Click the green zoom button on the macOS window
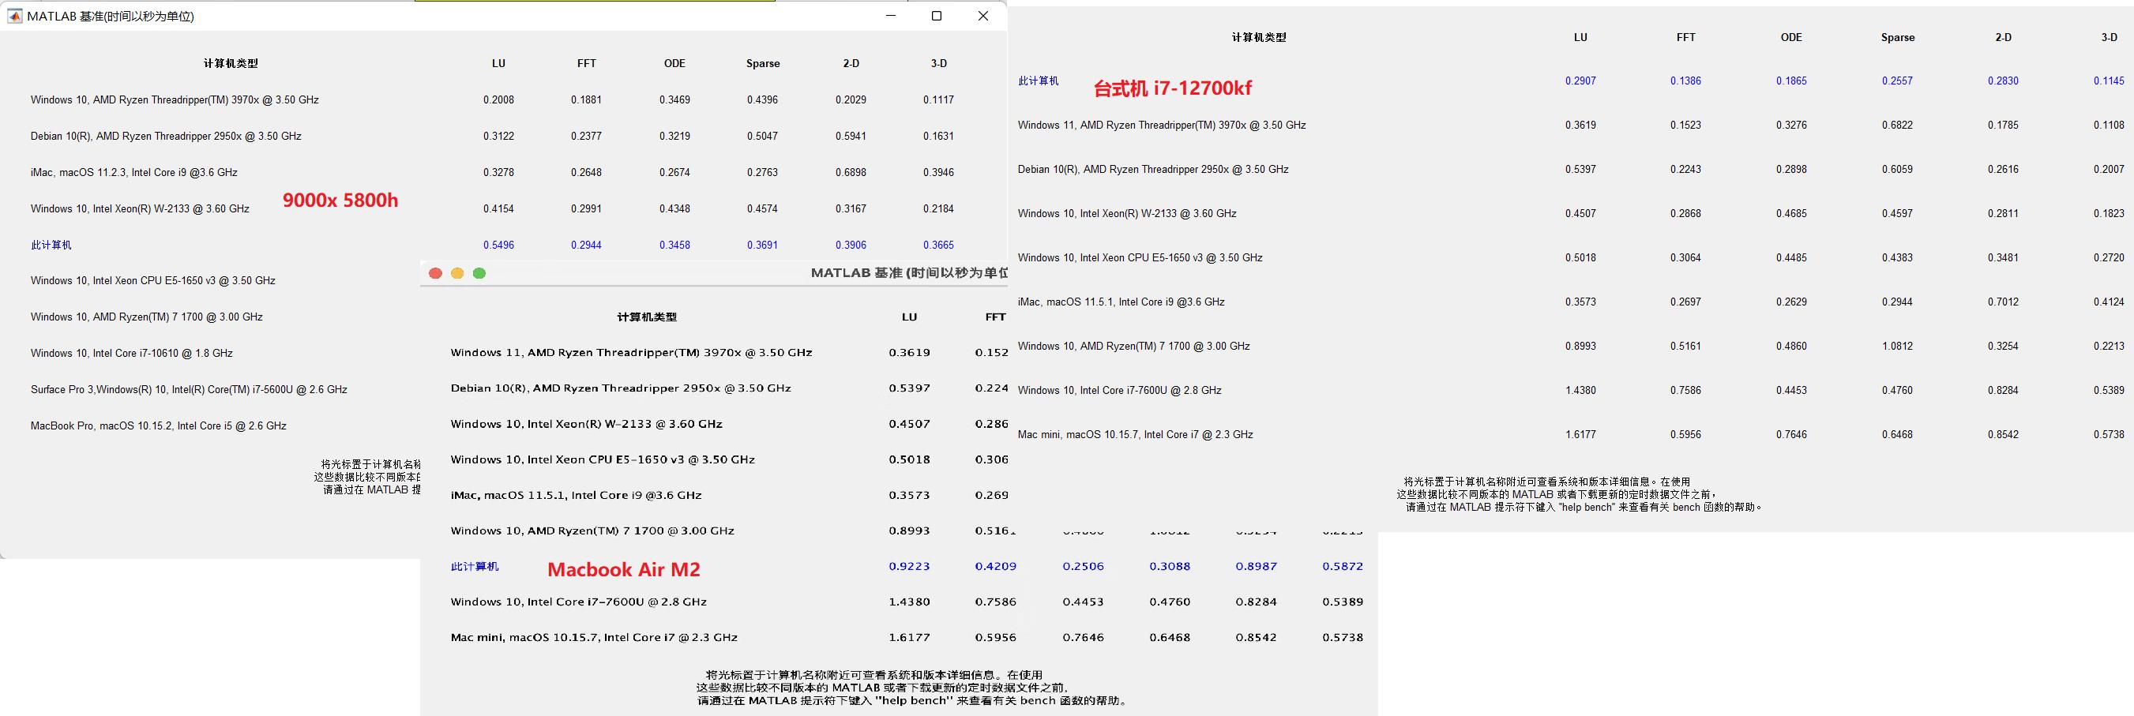Image resolution: width=2134 pixels, height=716 pixels. coord(479,271)
